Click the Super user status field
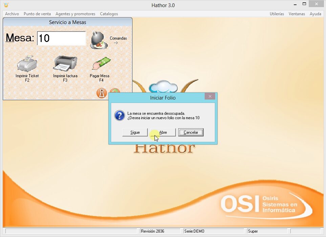 pyautogui.click(x=267, y=231)
